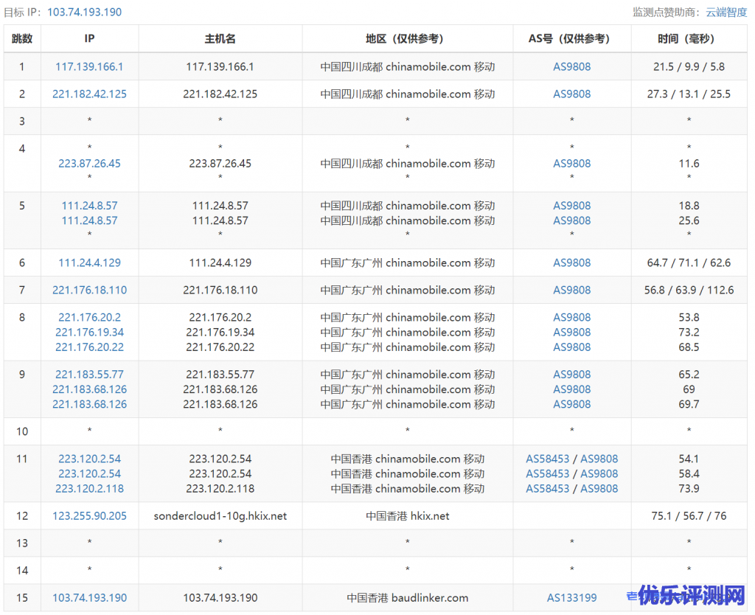
Task: Click the target IP 103.74.193.190 link at top
Action: point(84,12)
